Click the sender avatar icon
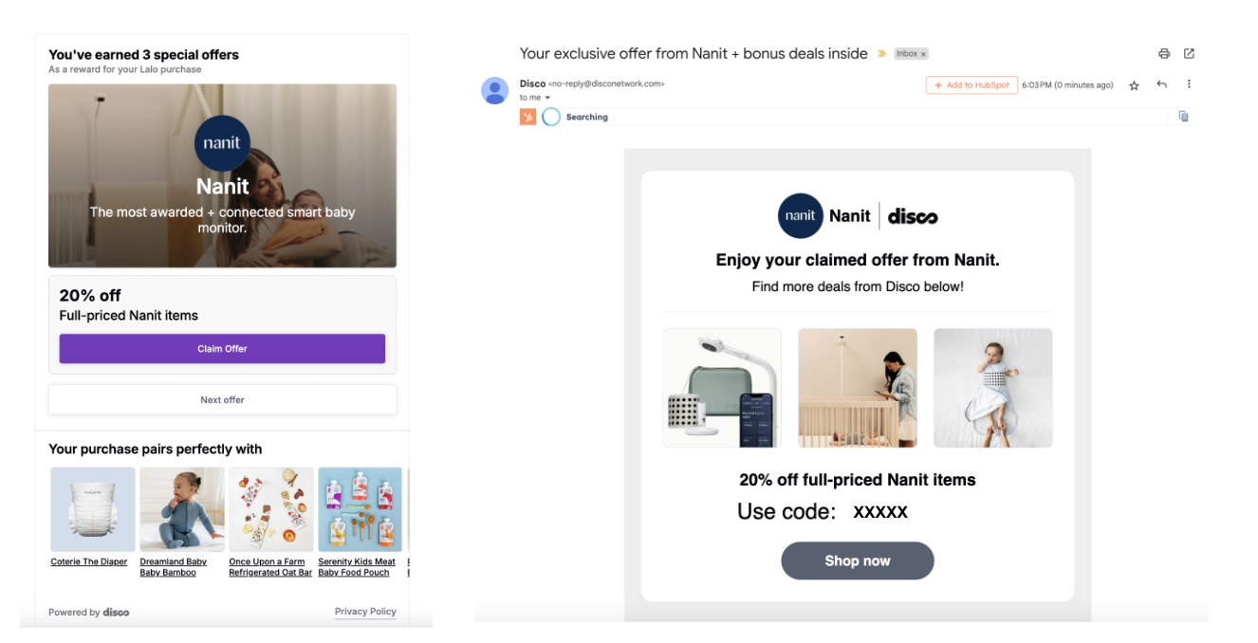Image resolution: width=1258 pixels, height=643 pixels. [x=495, y=90]
